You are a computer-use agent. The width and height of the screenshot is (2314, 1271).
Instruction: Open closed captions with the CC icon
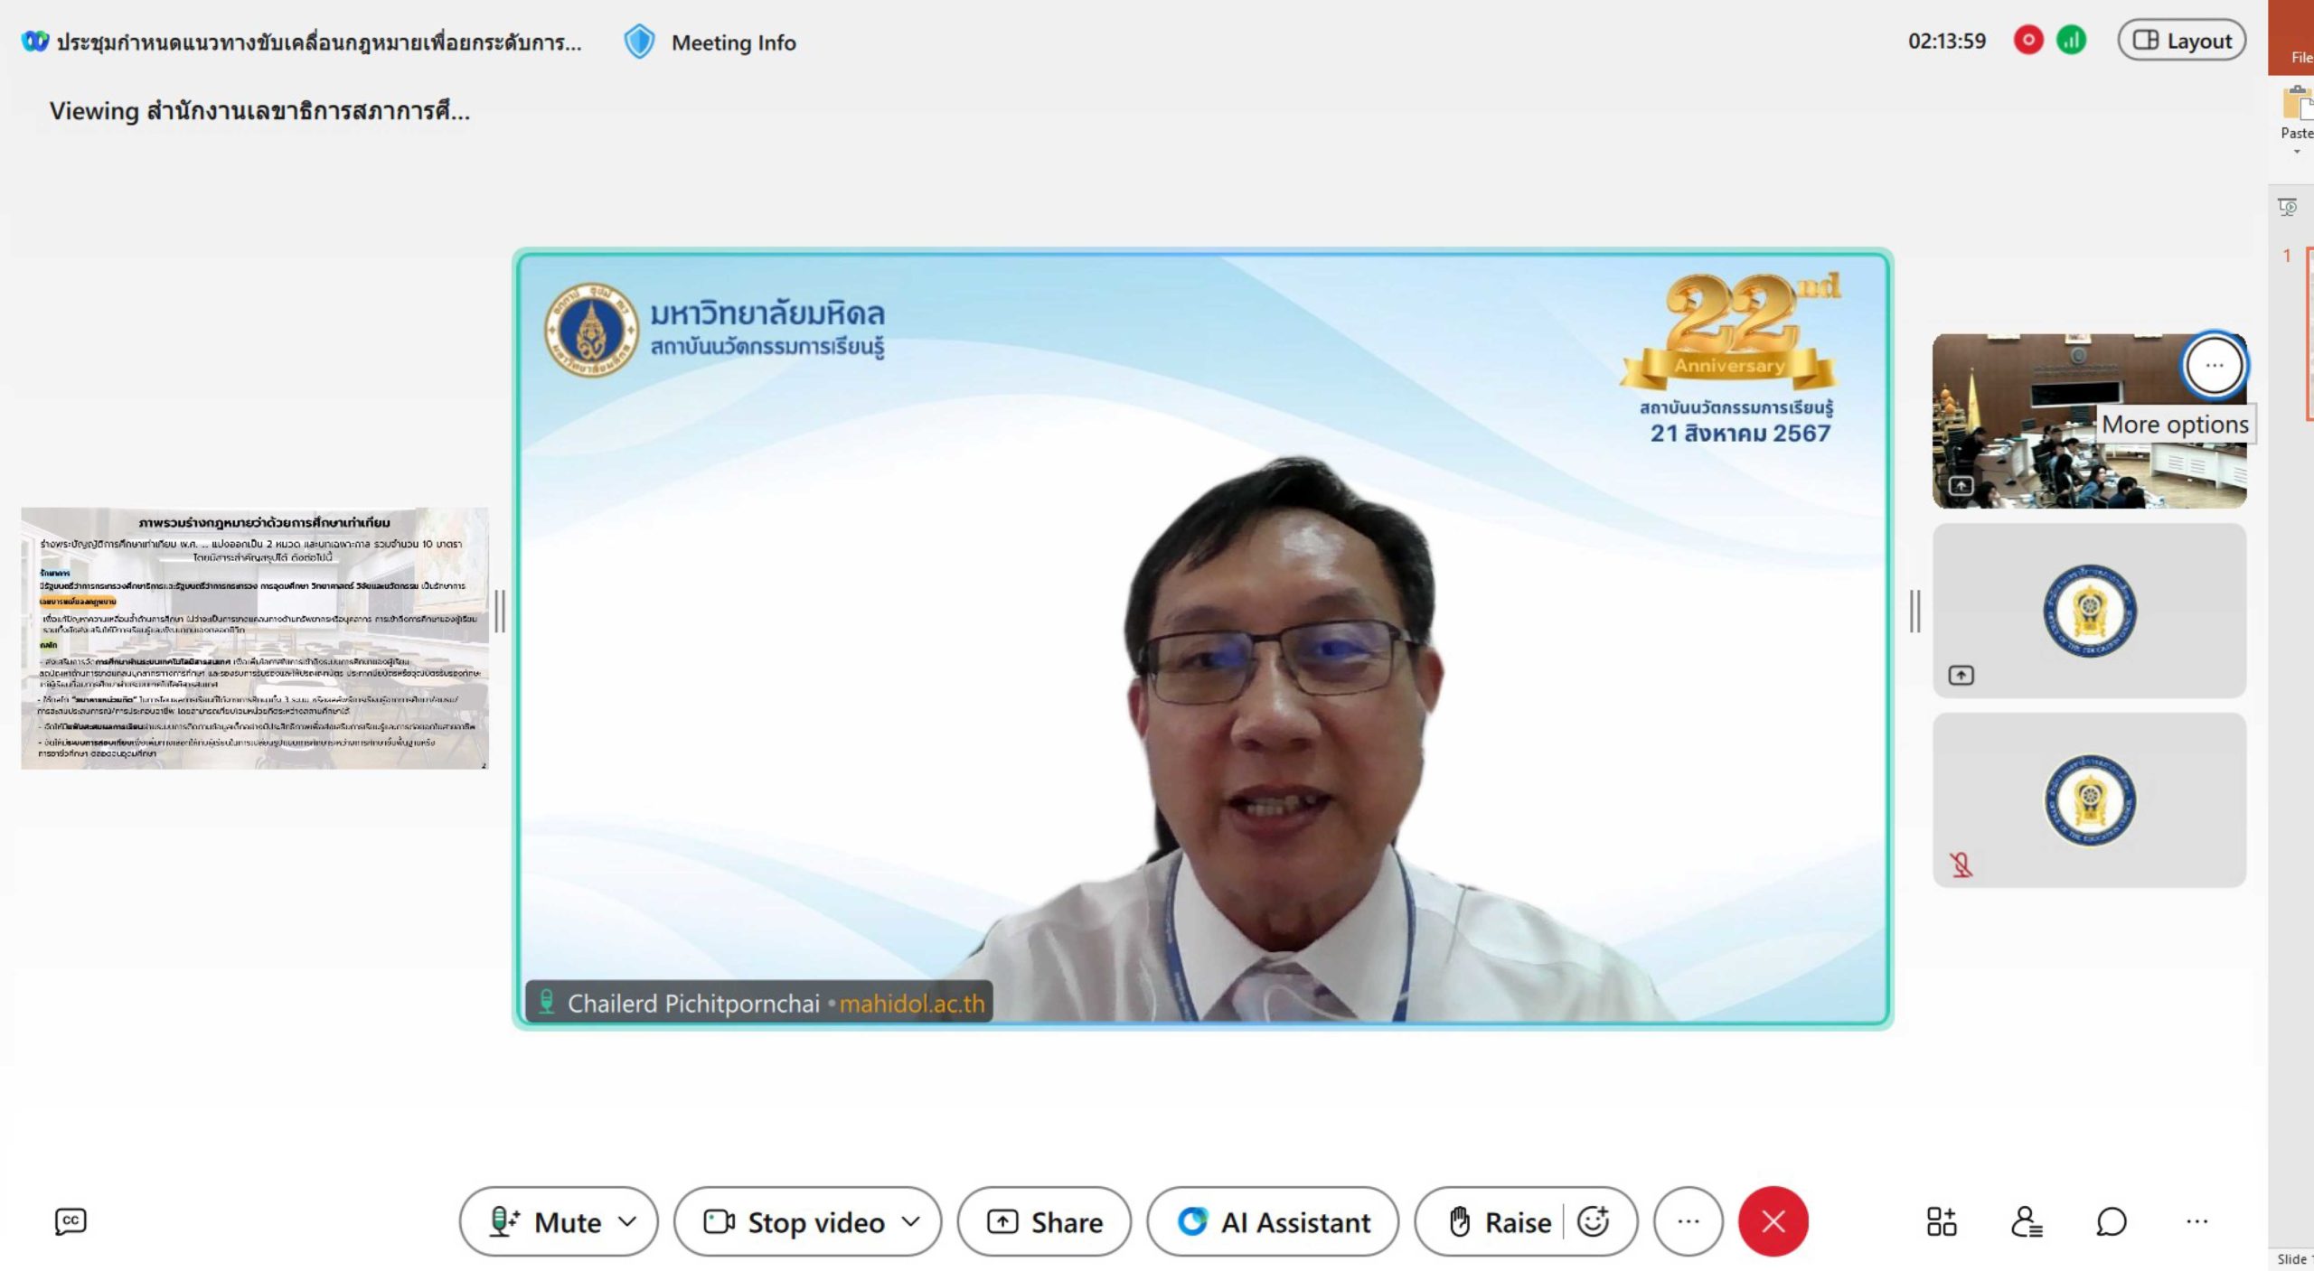71,1221
